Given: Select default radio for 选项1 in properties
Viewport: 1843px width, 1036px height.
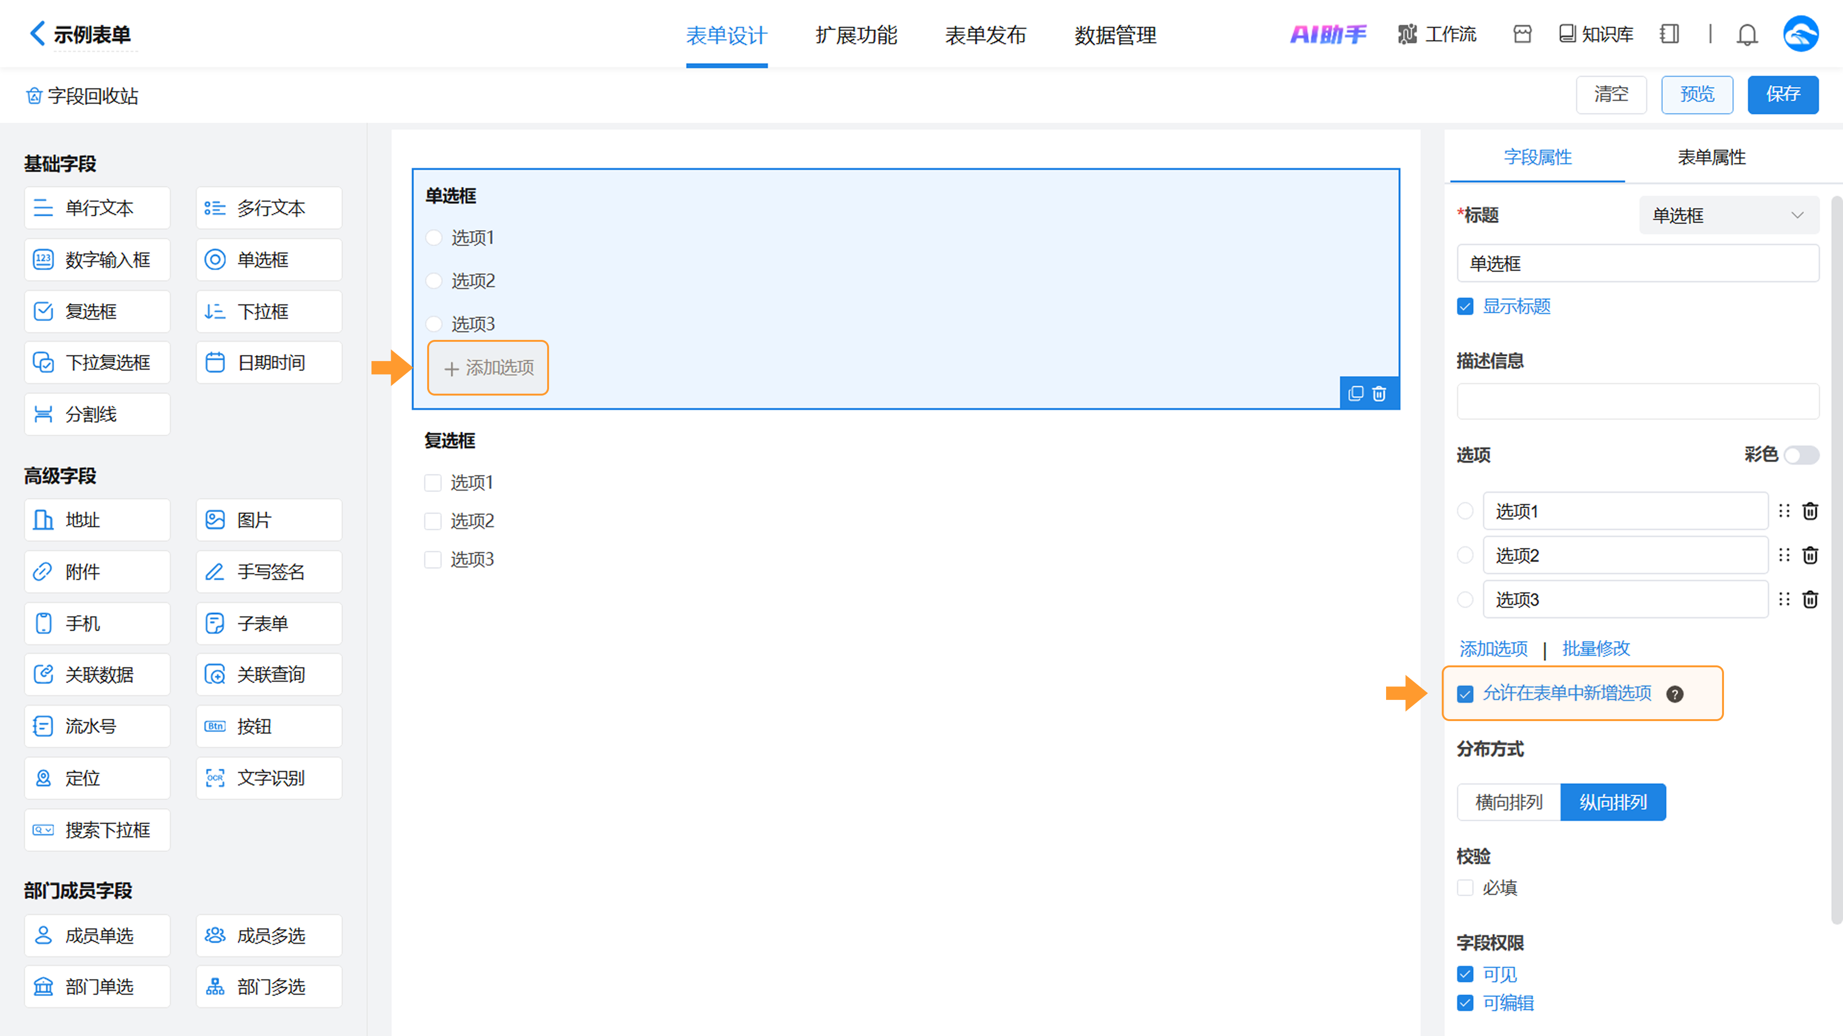Looking at the screenshot, I should tap(1465, 511).
